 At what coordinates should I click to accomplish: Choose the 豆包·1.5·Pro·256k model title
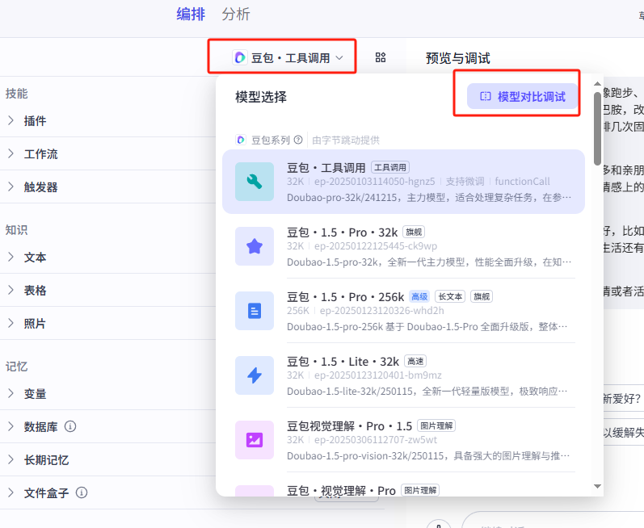click(345, 297)
